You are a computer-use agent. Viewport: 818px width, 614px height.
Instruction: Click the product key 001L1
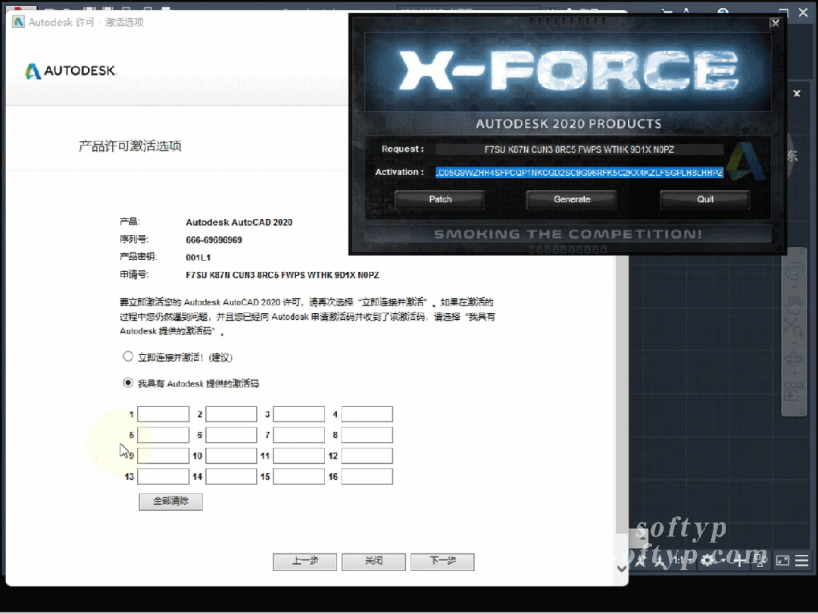click(x=198, y=258)
